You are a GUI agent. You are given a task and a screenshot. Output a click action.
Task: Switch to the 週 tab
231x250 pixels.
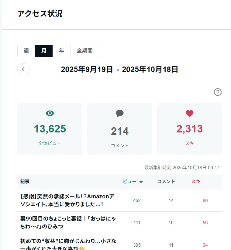26,51
